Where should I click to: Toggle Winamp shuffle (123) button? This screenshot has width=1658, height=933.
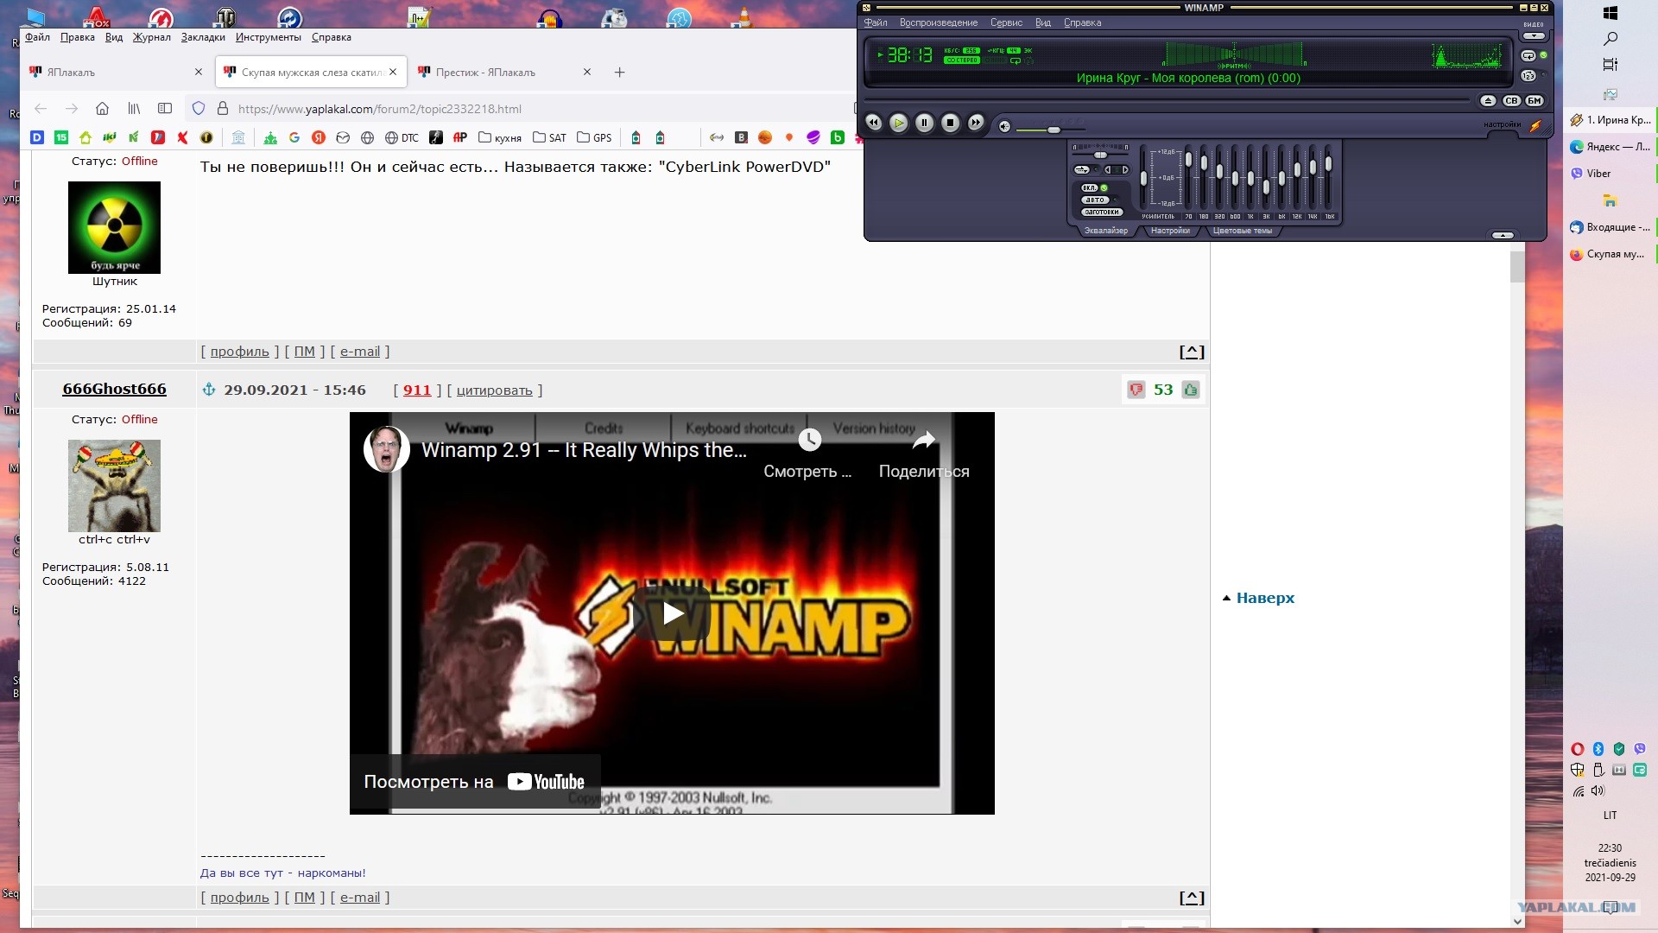click(1528, 76)
